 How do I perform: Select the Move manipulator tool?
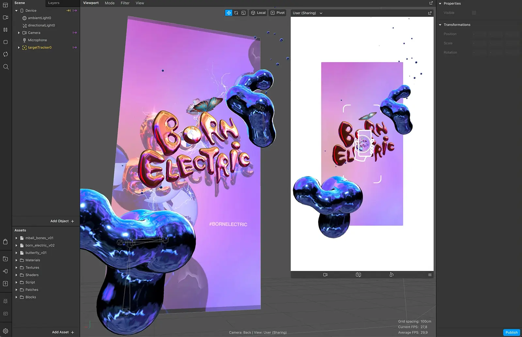[229, 13]
